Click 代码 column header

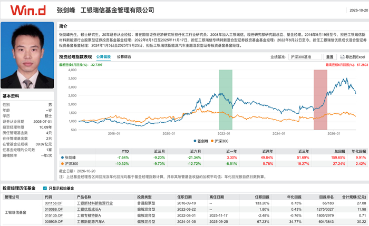[48, 197]
